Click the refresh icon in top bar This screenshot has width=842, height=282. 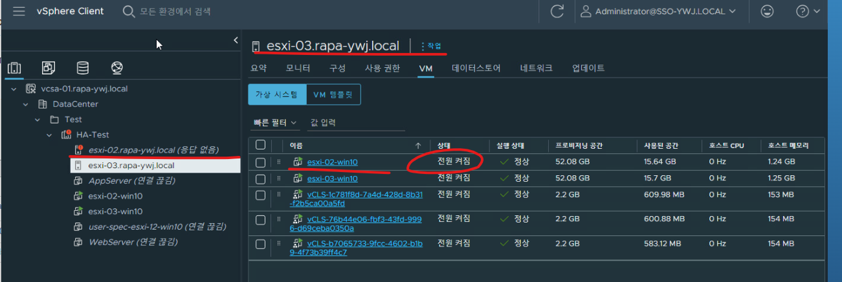tap(556, 12)
